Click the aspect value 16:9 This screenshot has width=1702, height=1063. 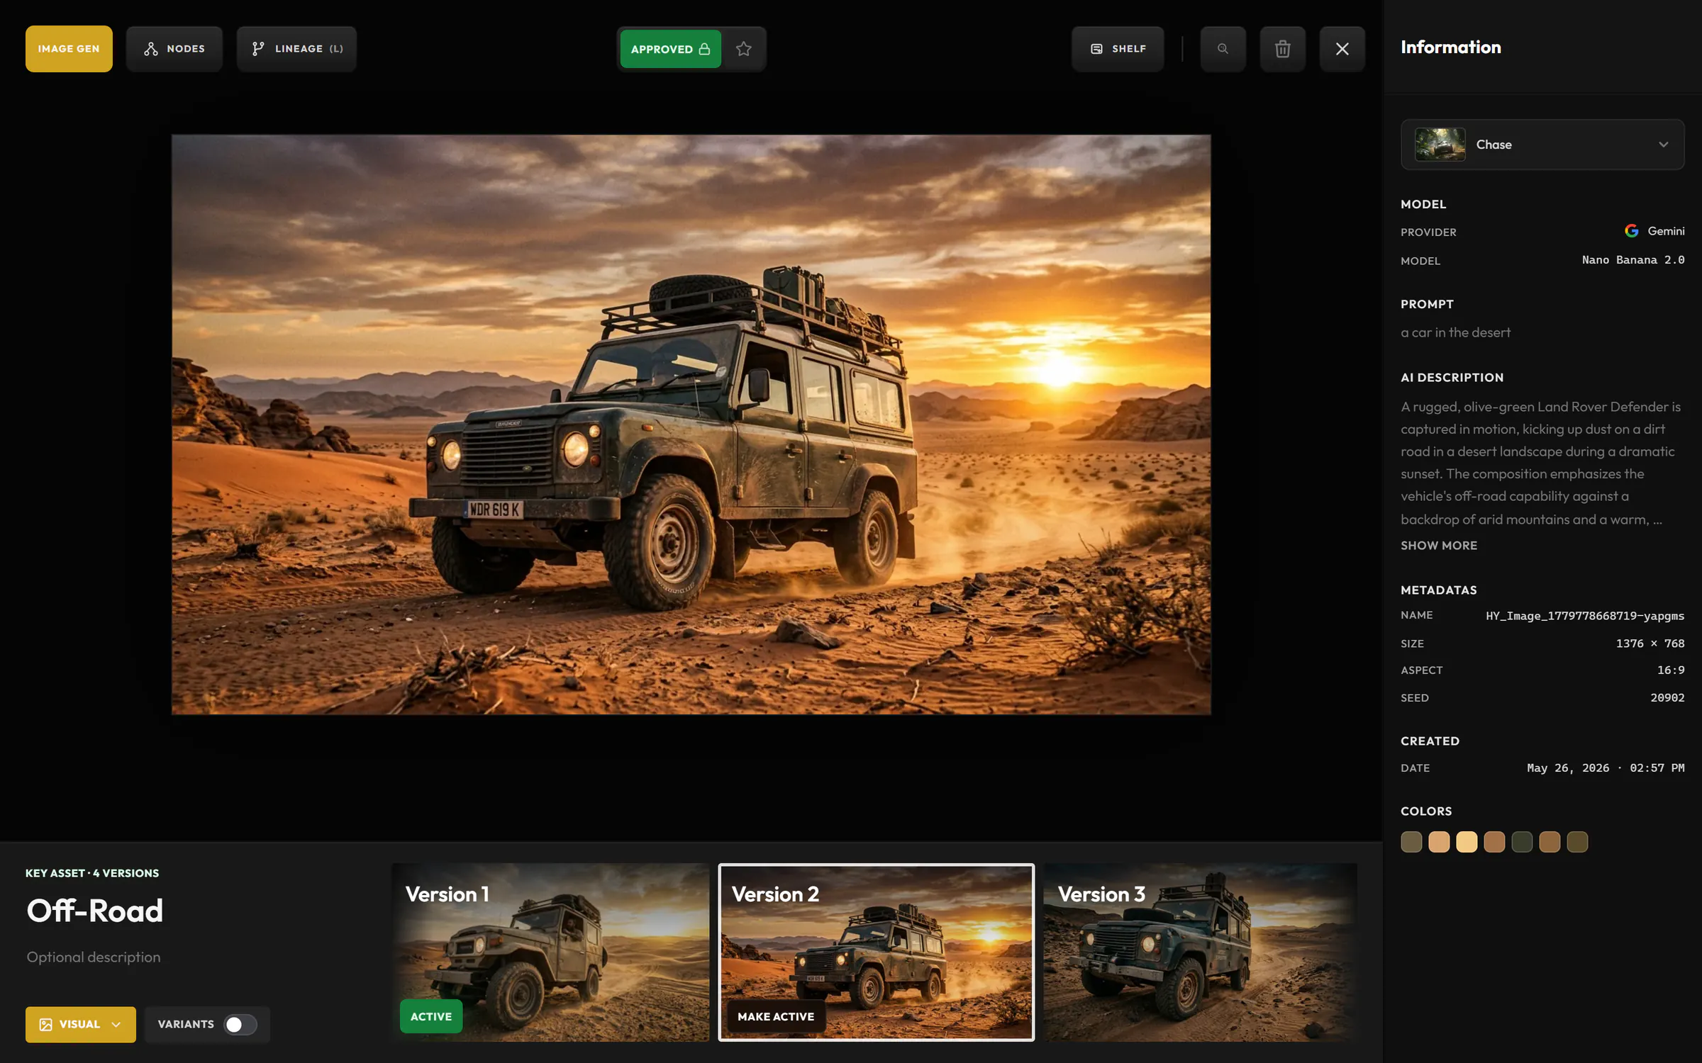pyautogui.click(x=1671, y=670)
